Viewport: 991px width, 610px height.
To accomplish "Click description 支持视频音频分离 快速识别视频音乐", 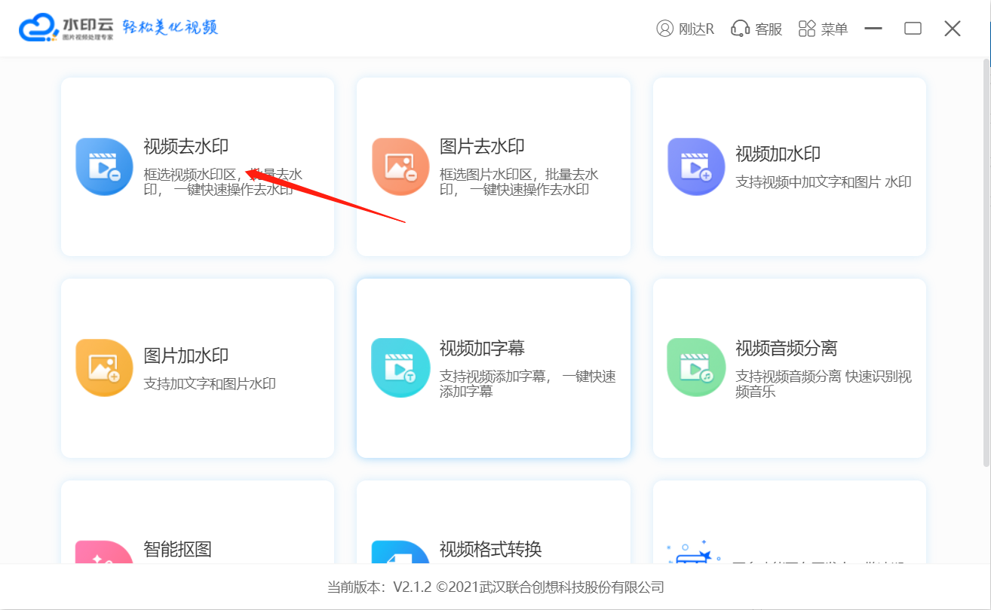I will [824, 383].
